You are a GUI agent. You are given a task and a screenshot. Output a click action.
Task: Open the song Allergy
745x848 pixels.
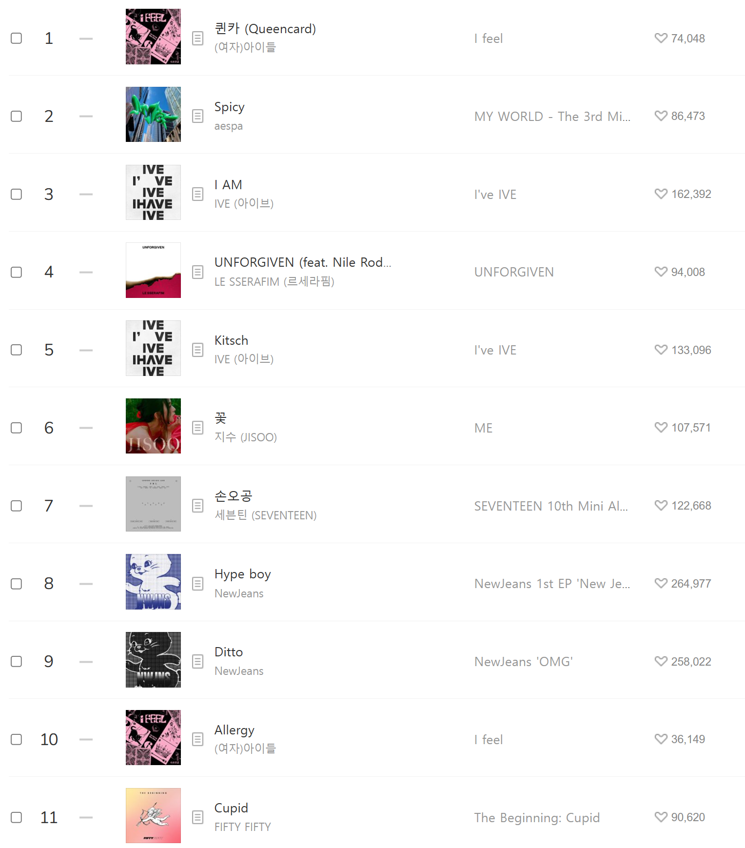pyautogui.click(x=235, y=730)
